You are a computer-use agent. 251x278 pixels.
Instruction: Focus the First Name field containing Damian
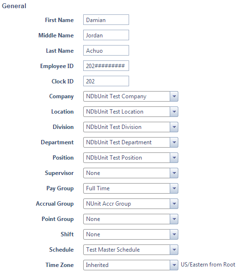pyautogui.click(x=106, y=20)
